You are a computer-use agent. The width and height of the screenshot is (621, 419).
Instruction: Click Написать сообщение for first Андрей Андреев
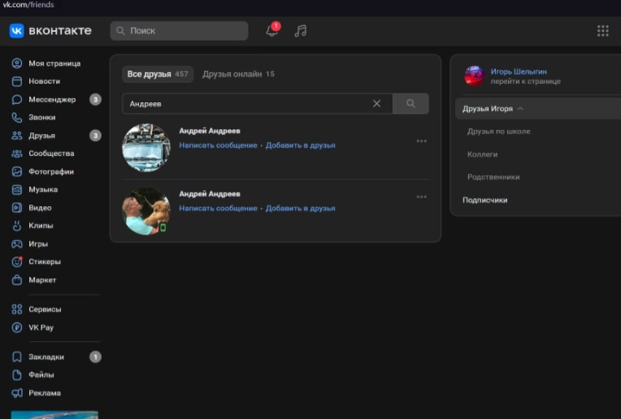[218, 145]
